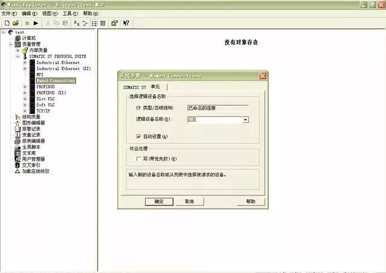Open the 逻辑设备名称 dropdown list
The image size is (386, 273).
(245, 120)
